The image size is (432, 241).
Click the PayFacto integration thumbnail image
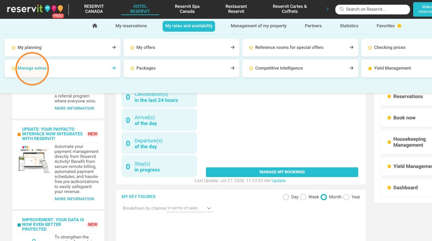tap(34, 159)
